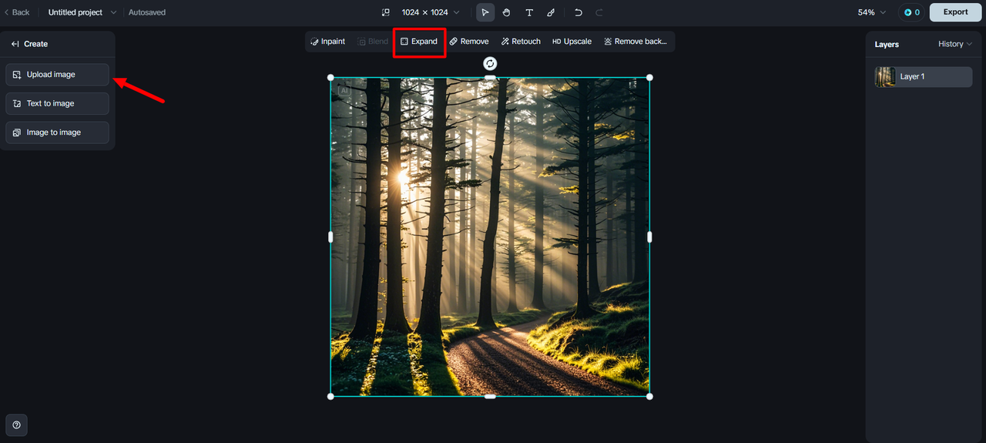
Task: Select the pointer Select tool
Action: point(485,12)
